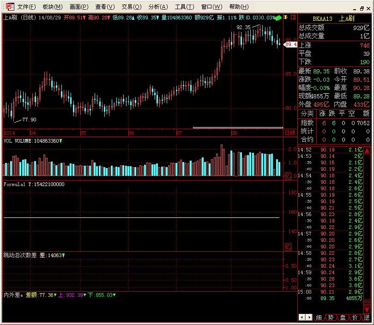Click the 总成交额 929亿 value
374x325 pixels.
362,28
